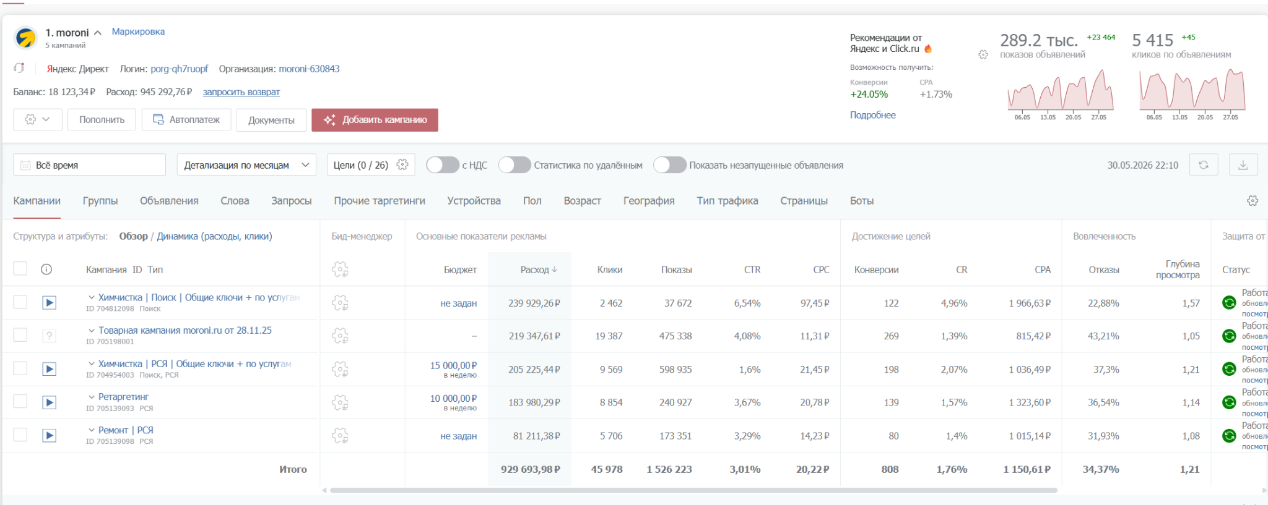Toggle Показать незапущенные объявления switch
This screenshot has width=1268, height=505.
670,165
